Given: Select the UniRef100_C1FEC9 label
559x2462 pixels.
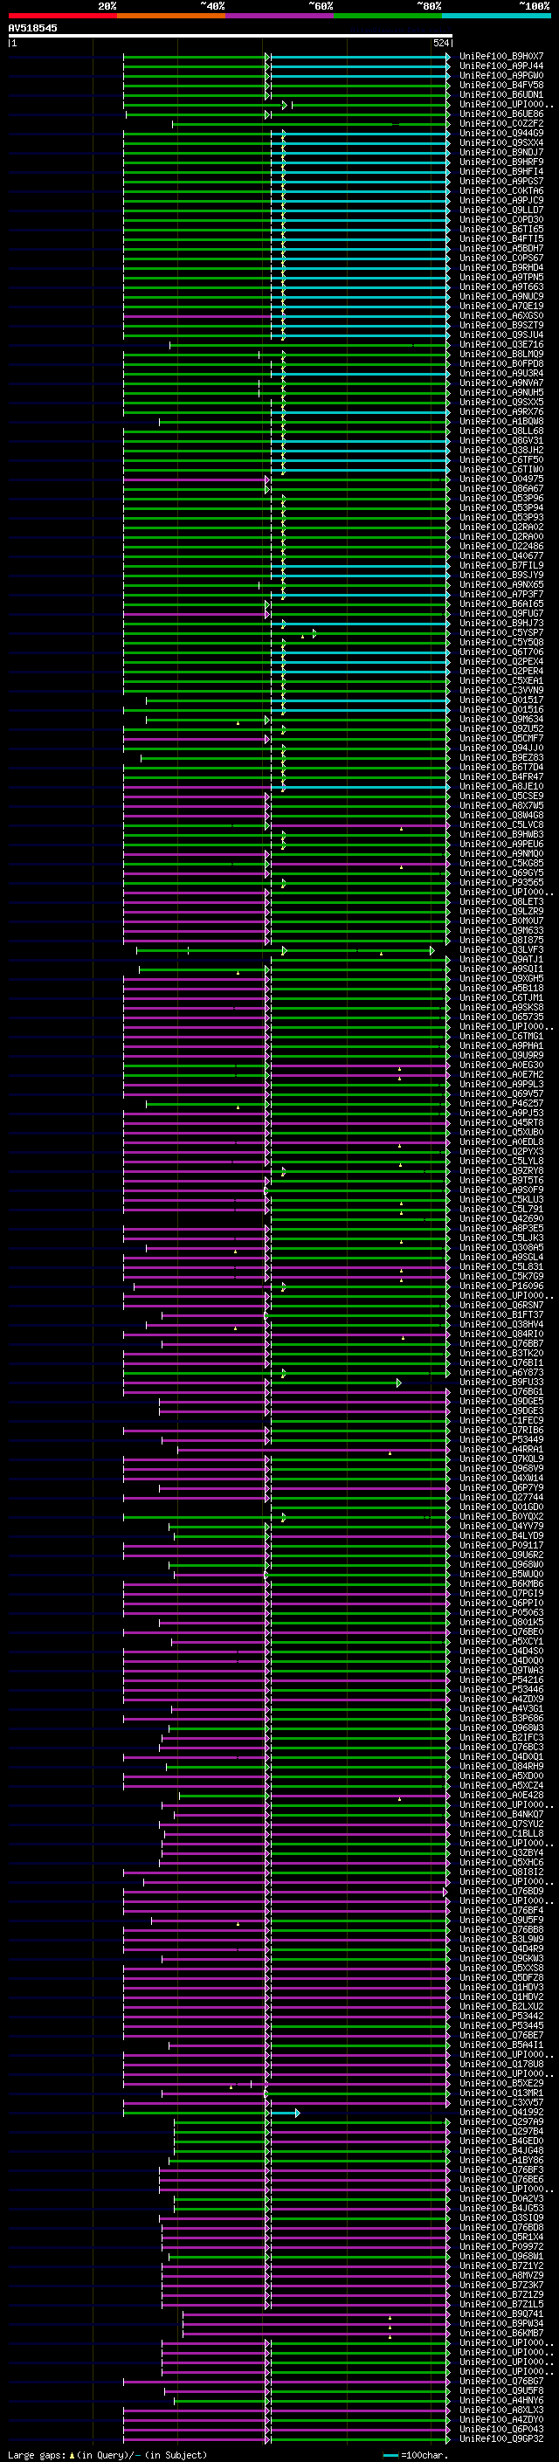Looking at the screenshot, I should (501, 1420).
